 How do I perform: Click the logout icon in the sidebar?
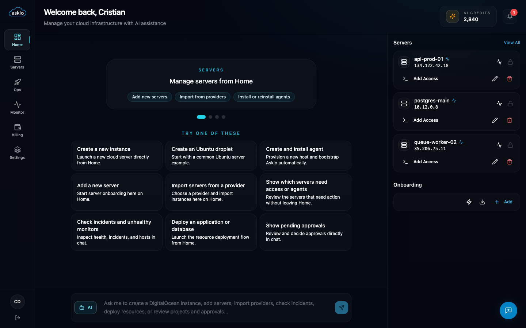tap(17, 318)
